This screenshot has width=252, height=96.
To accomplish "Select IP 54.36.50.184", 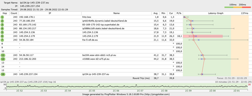I will 26,40.
